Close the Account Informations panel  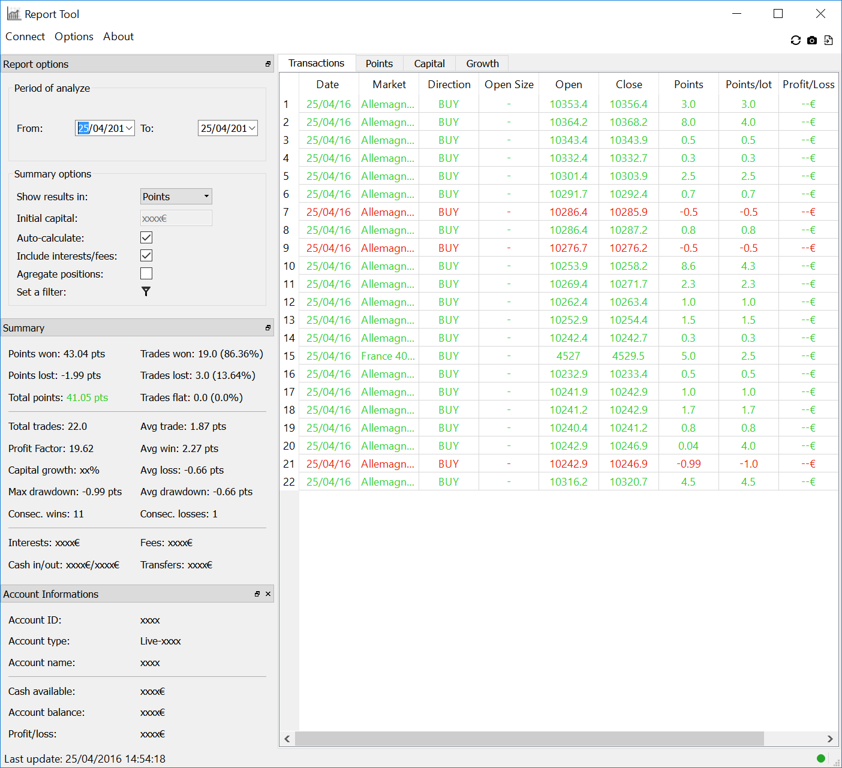coord(268,594)
